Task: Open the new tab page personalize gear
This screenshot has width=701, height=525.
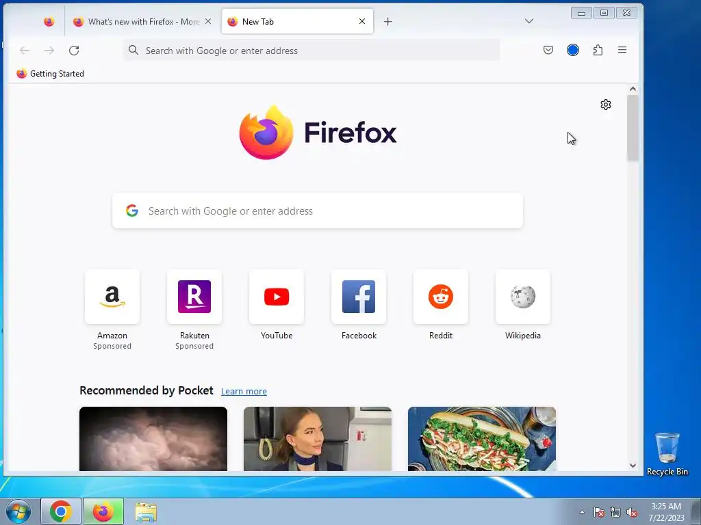Action: (x=606, y=105)
